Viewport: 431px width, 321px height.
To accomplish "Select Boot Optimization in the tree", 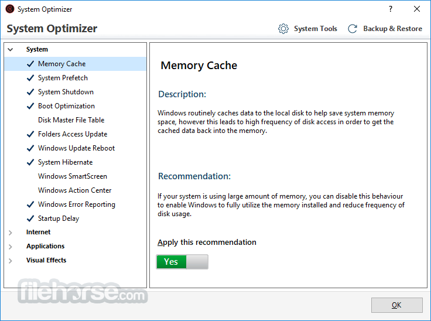I will (66, 106).
